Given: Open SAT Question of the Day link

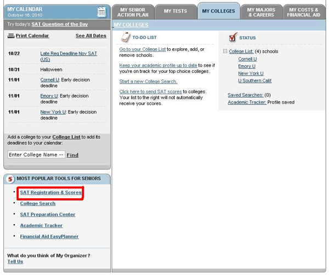Looking at the screenshot, I should coord(60,24).
